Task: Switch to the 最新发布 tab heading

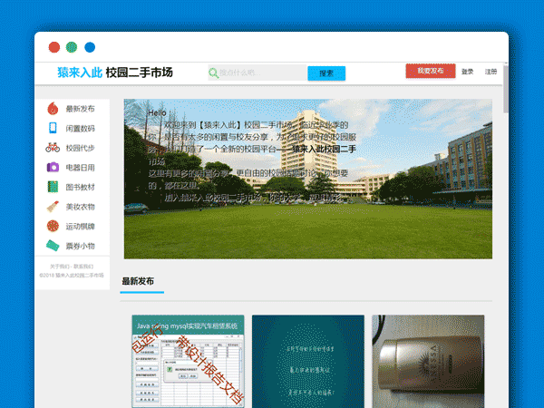Action: 138,282
